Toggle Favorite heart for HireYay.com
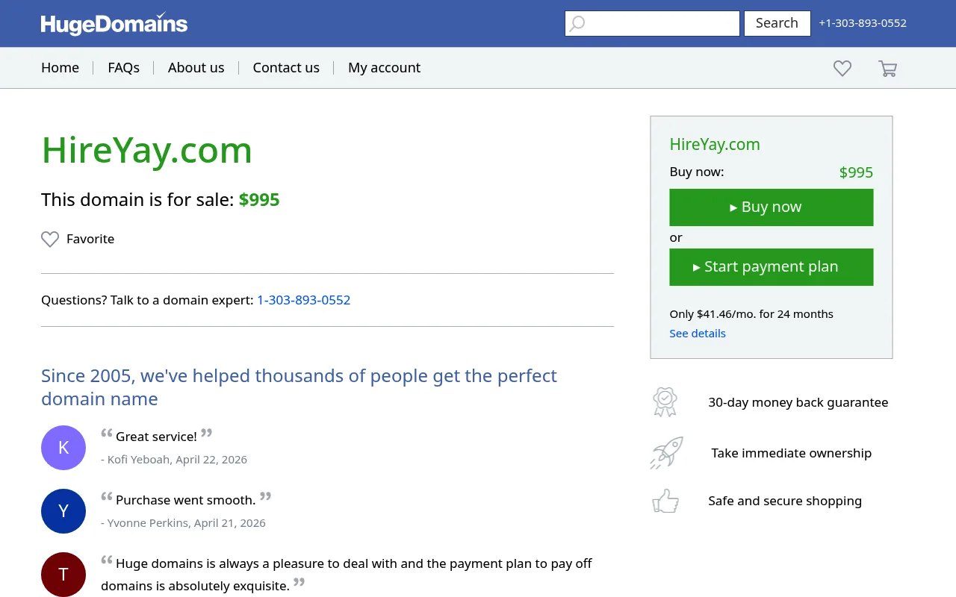The height and width of the screenshot is (597, 956). click(x=50, y=240)
